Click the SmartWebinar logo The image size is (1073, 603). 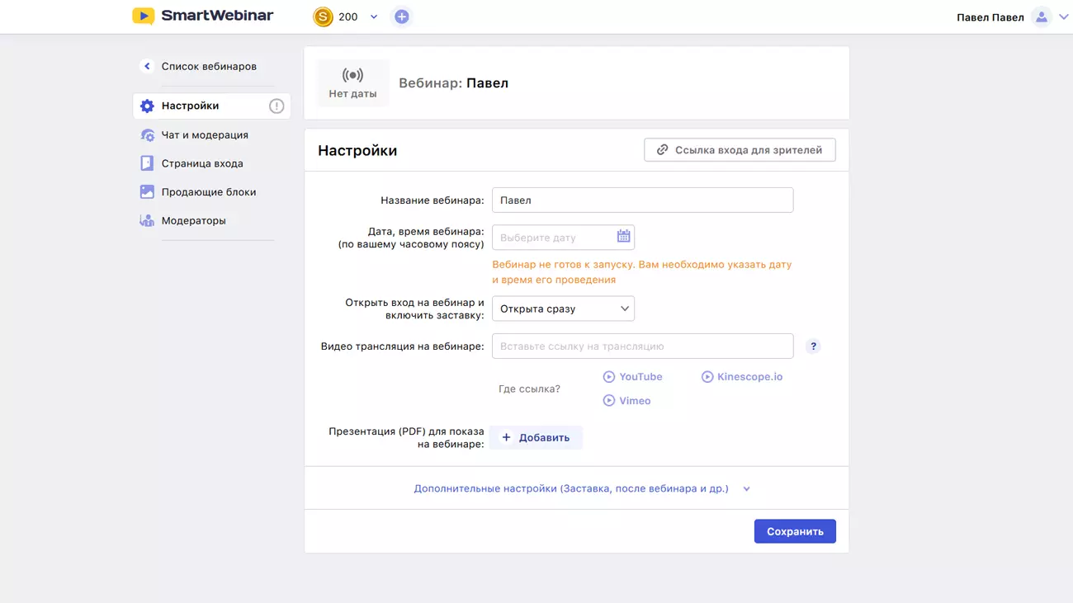pos(203,16)
